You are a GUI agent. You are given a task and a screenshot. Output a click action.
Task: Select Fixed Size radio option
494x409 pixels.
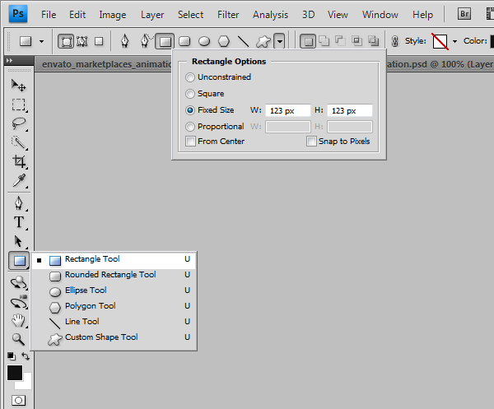coord(190,110)
